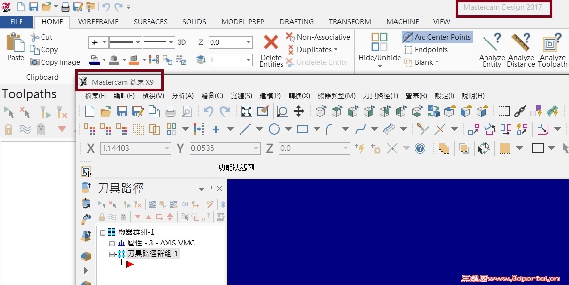Click the fillet entities icon
569x285 pixels.
(331, 129)
